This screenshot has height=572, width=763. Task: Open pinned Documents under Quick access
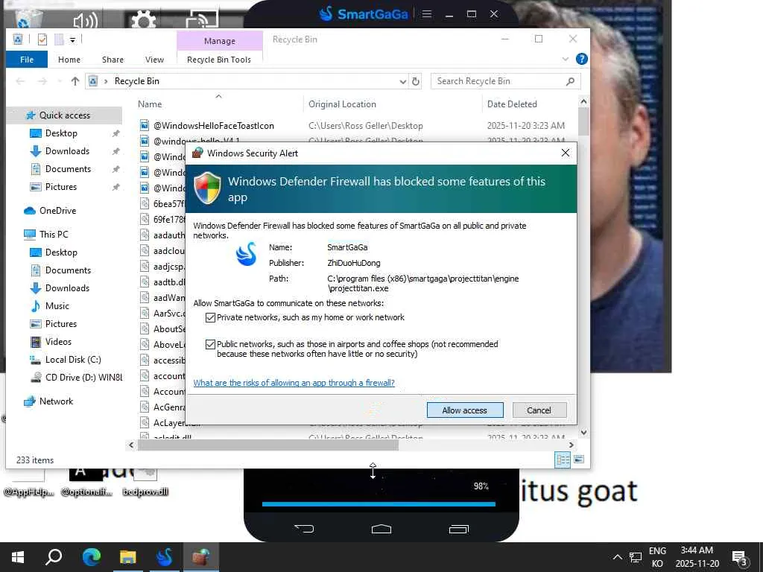(x=68, y=169)
